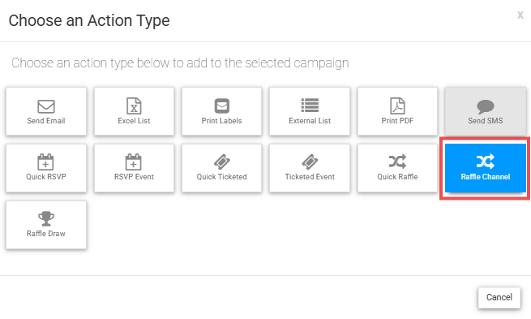Select the External List icon

click(x=310, y=105)
